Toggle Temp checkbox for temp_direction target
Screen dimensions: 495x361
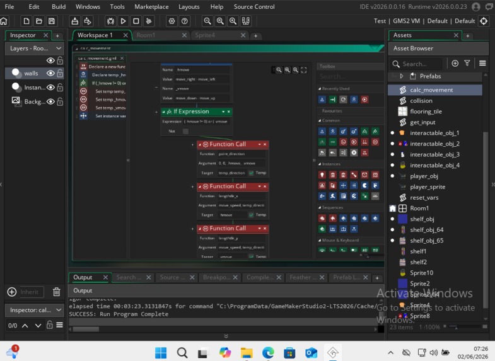point(251,173)
